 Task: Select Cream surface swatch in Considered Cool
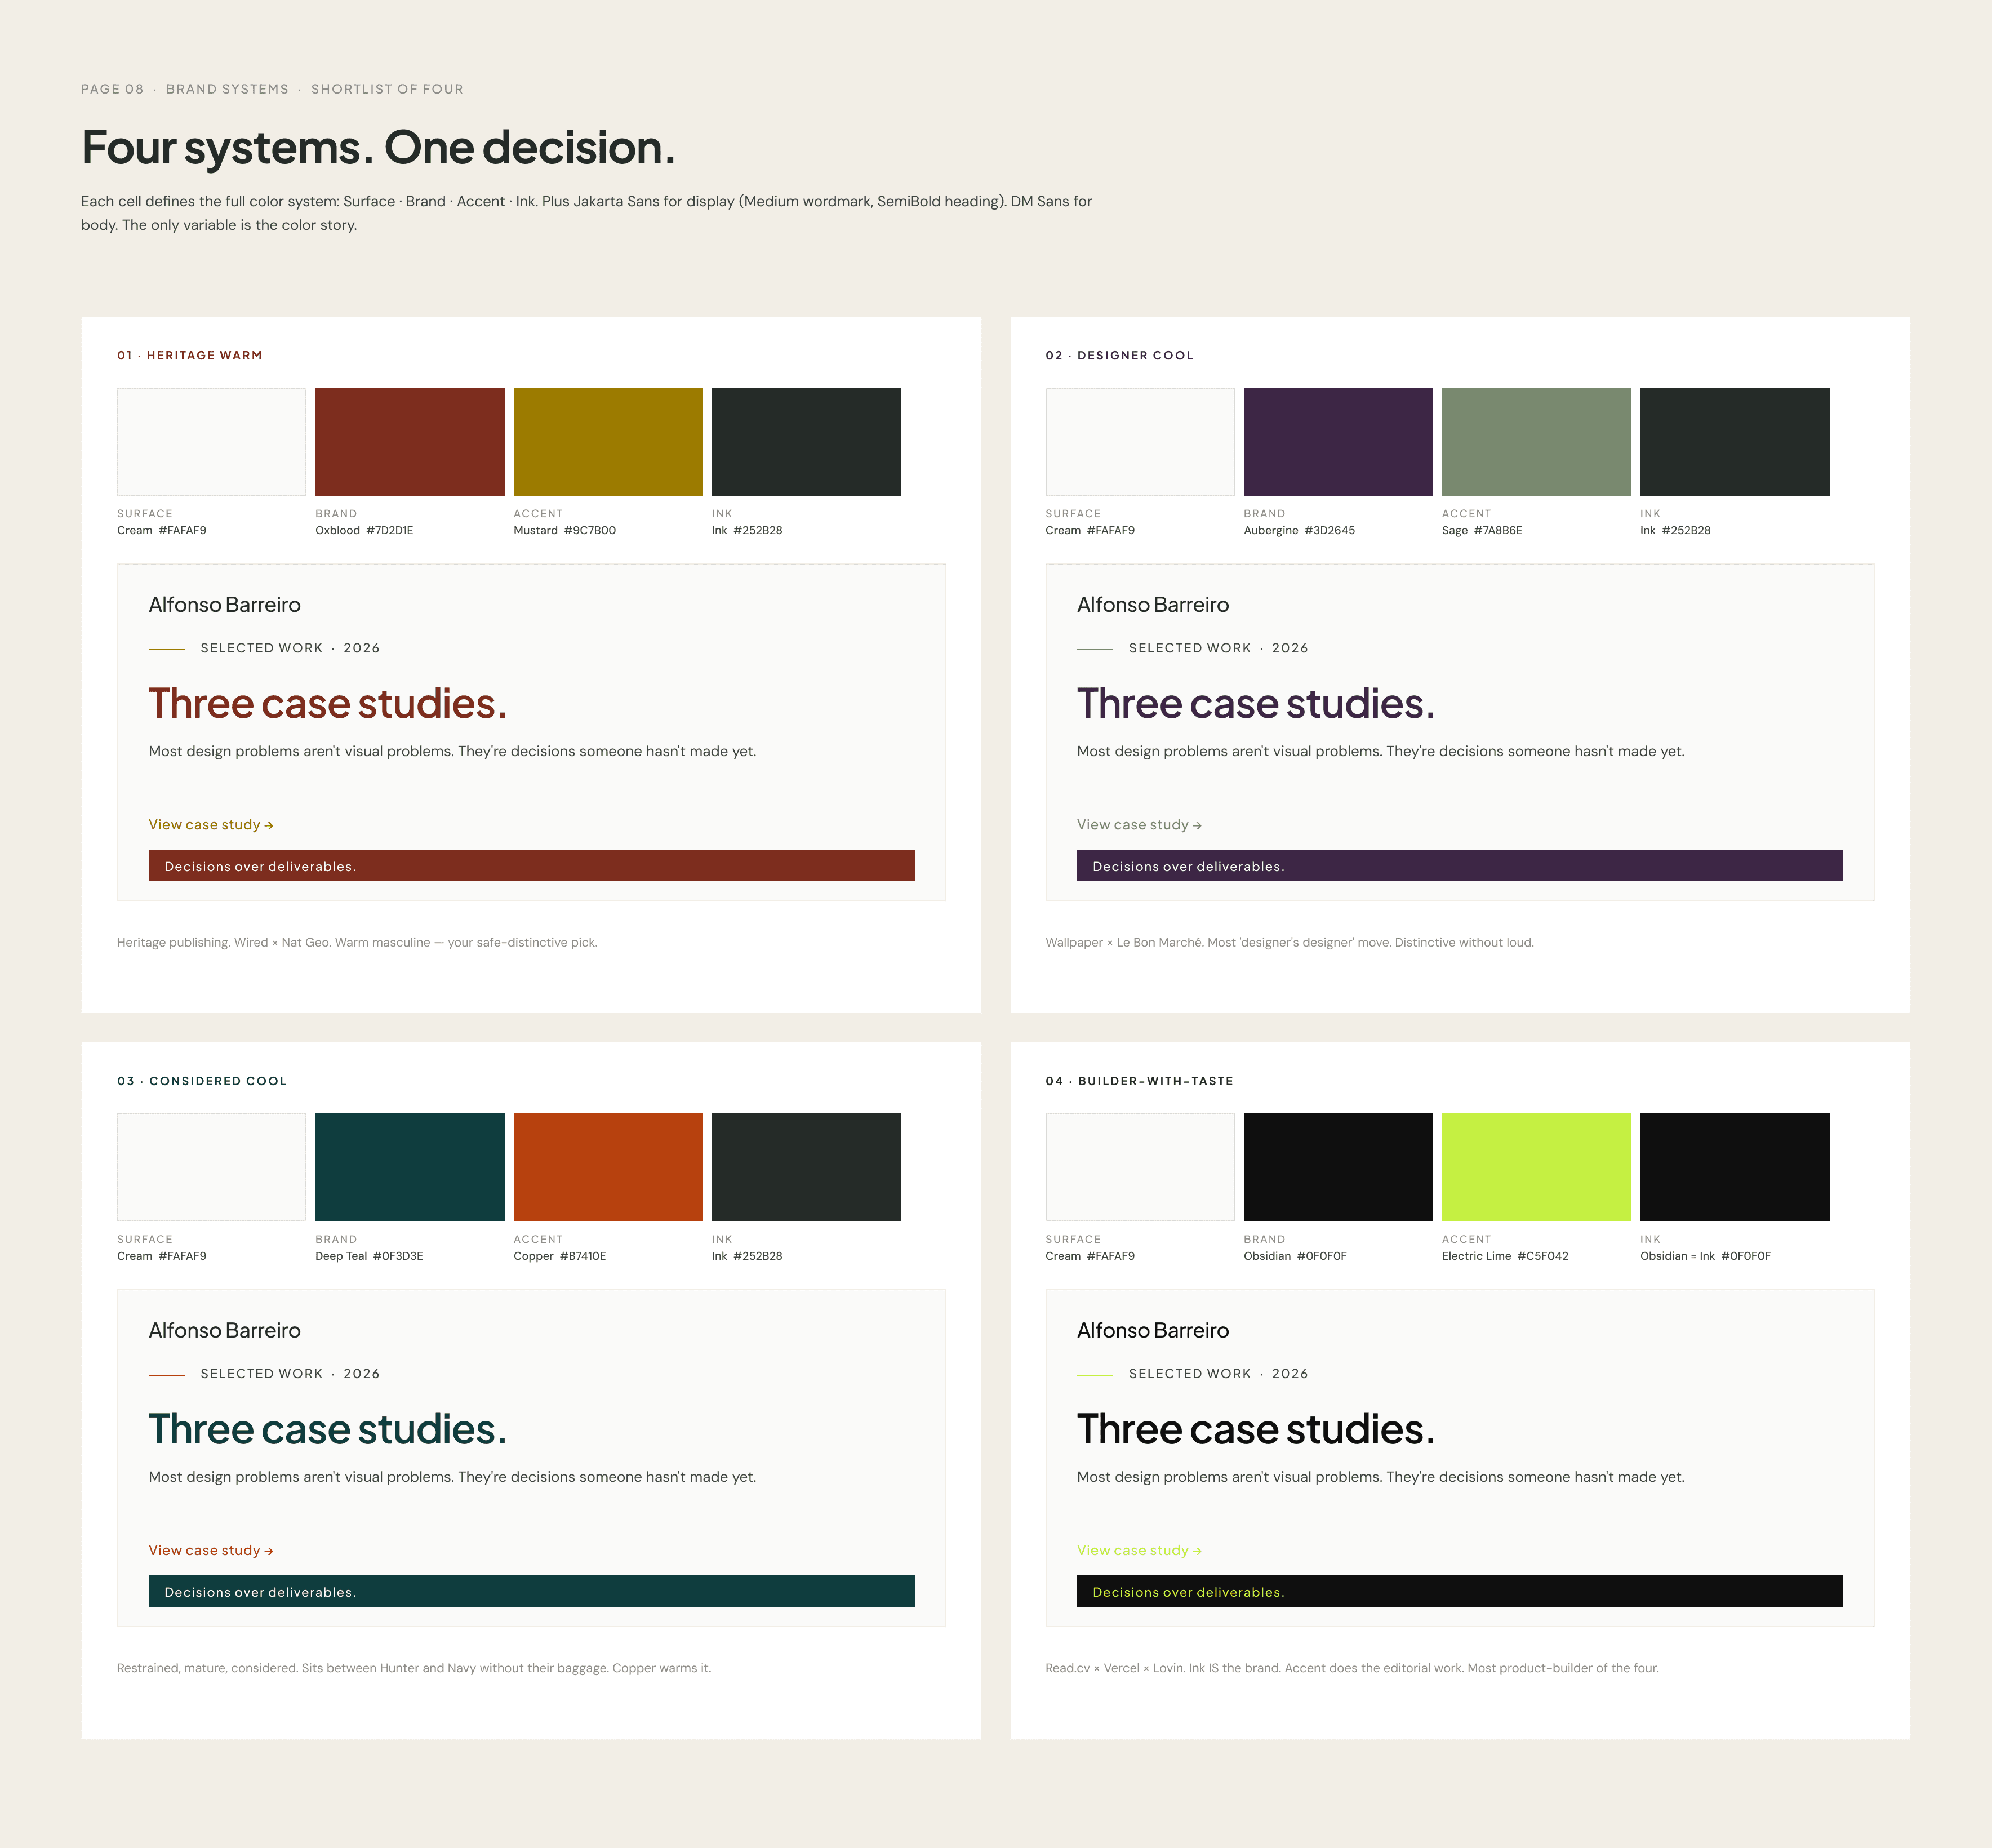212,1167
